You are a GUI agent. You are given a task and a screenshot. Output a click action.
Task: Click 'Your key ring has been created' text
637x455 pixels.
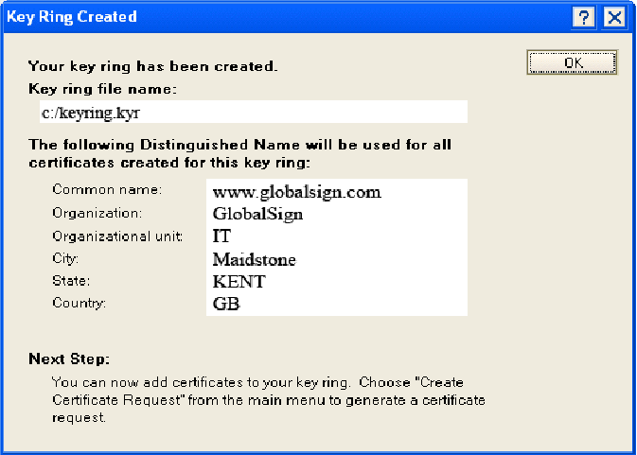(x=153, y=66)
